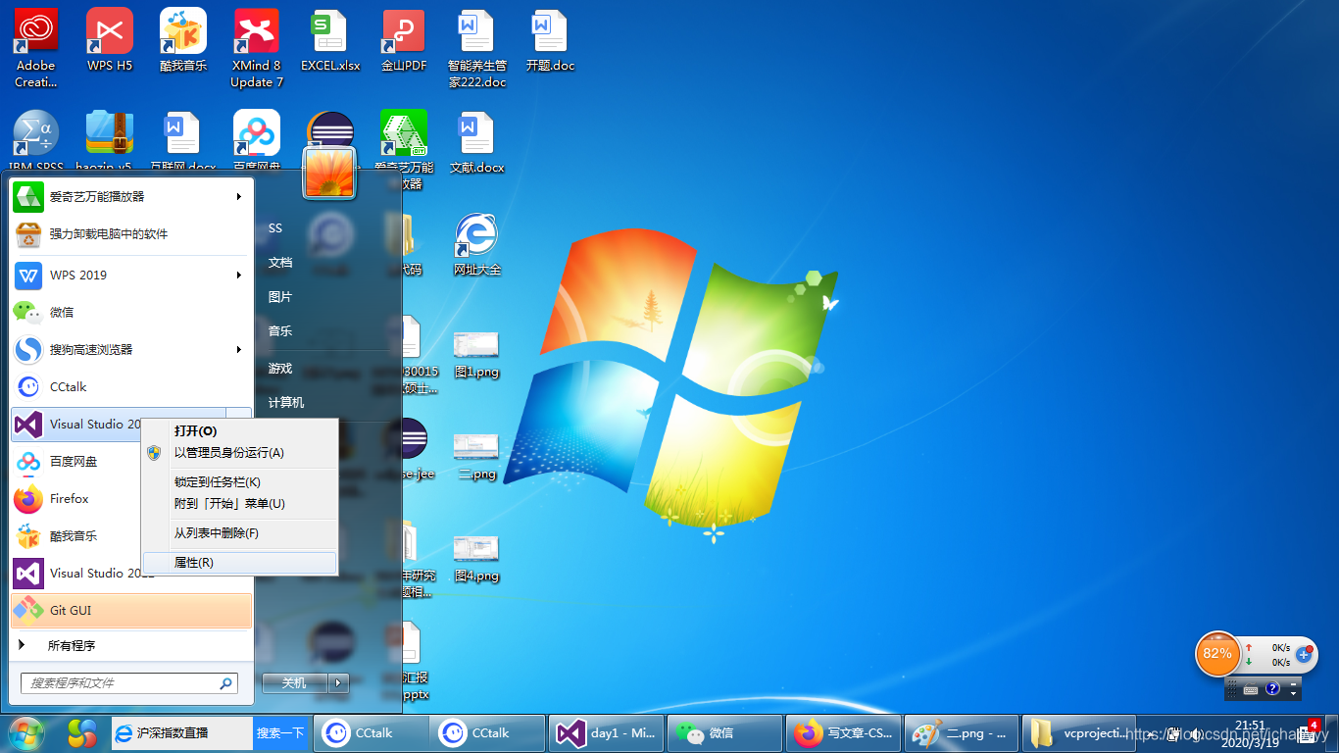Switch to day1 Visual Studio taskbar window
The width and height of the screenshot is (1339, 753).
[x=606, y=732]
